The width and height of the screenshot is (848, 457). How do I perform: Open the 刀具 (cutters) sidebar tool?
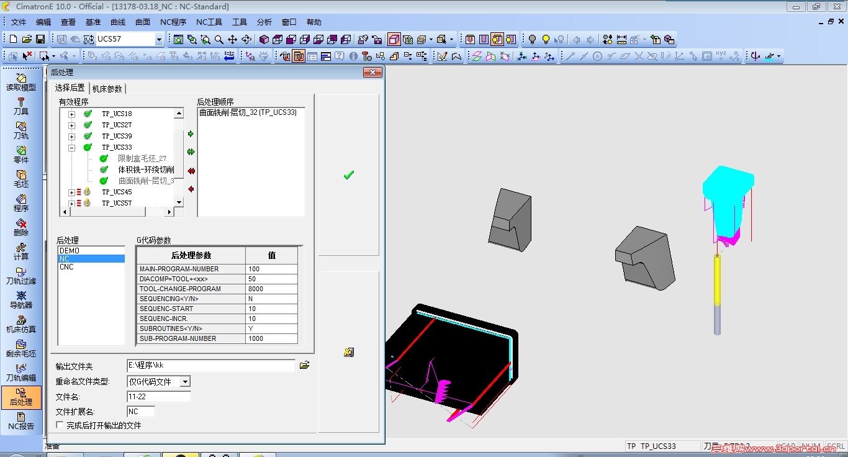[21, 106]
